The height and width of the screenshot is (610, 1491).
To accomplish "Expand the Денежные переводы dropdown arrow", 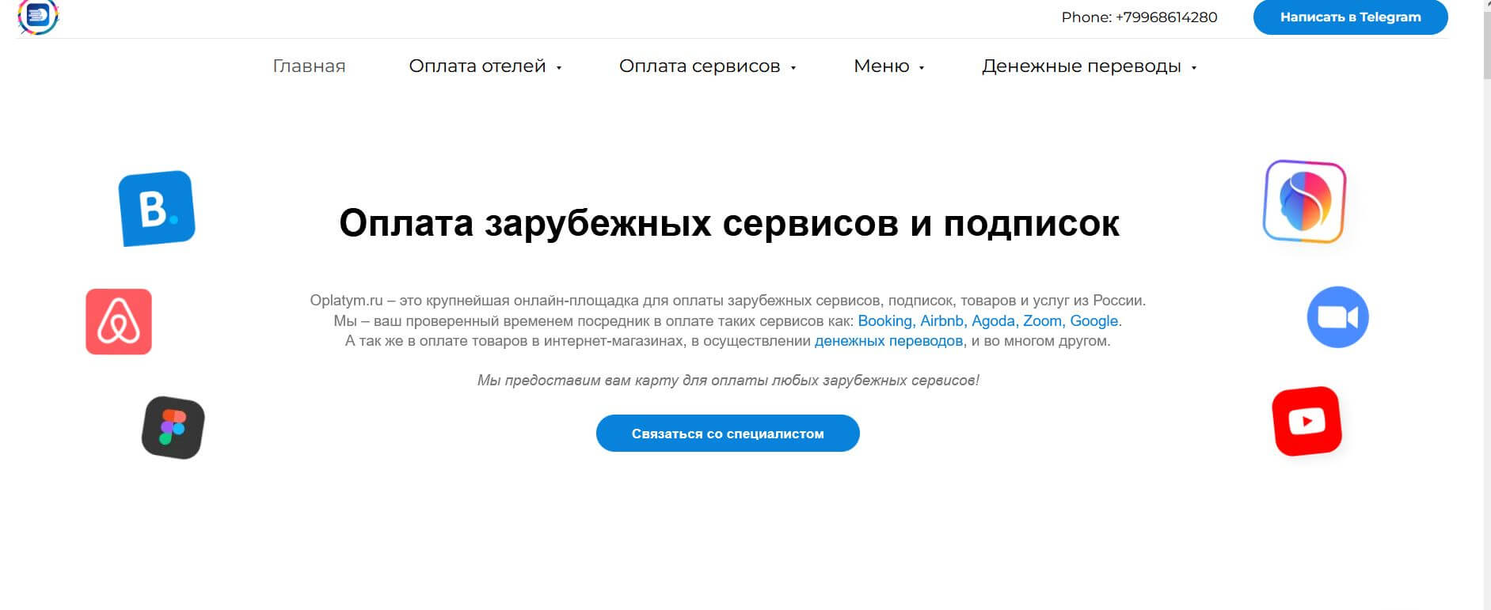I will 1194,68.
